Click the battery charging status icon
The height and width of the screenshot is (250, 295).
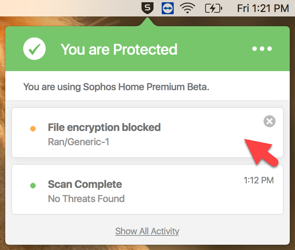(213, 8)
